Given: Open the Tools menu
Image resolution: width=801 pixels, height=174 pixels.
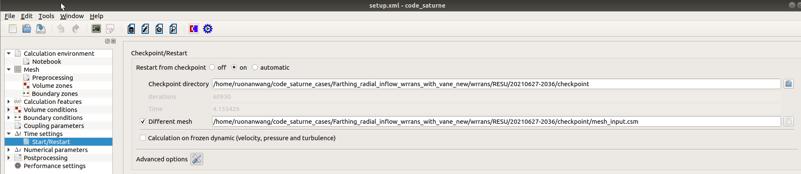Looking at the screenshot, I should click(x=46, y=16).
